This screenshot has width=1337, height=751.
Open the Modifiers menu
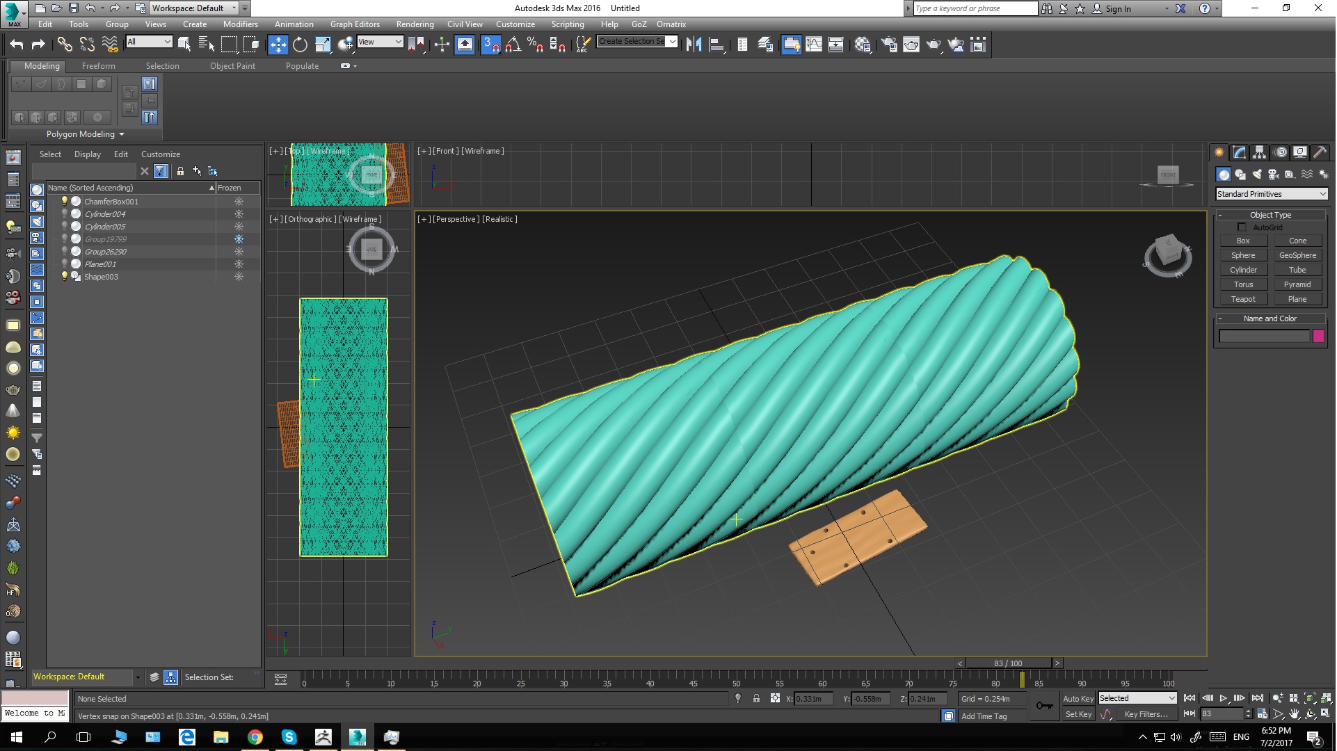[x=240, y=24]
